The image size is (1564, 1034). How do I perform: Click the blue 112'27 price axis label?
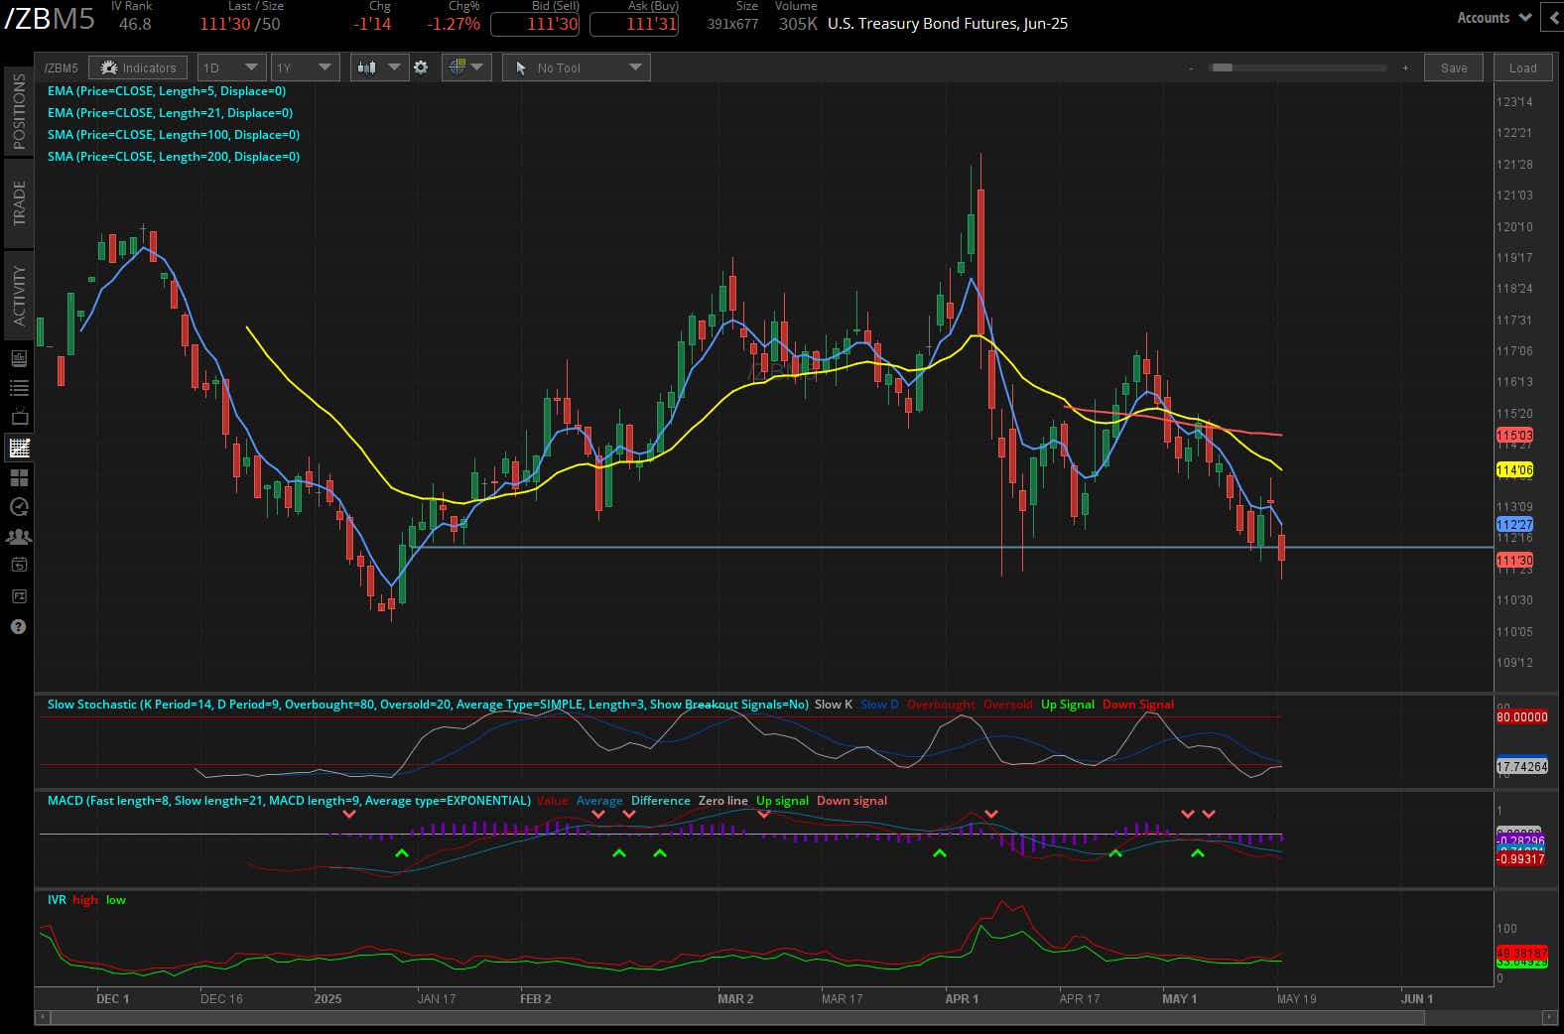coord(1514,524)
